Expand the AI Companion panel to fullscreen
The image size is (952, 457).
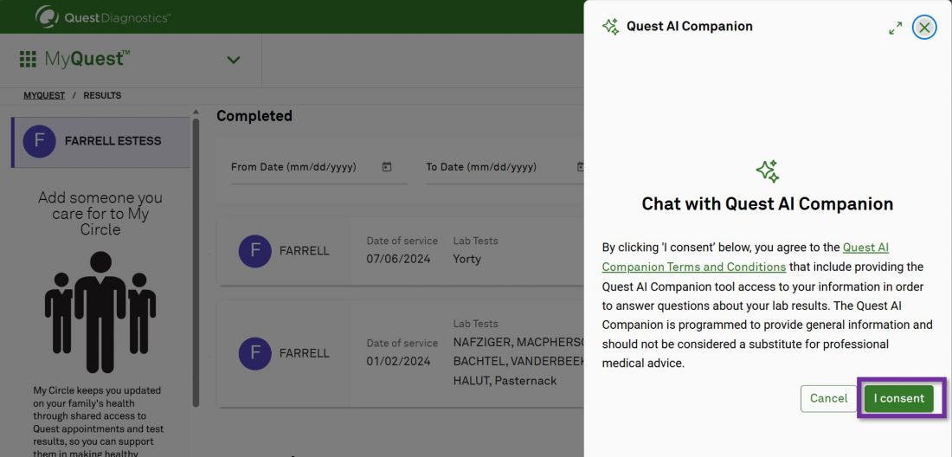click(x=896, y=28)
